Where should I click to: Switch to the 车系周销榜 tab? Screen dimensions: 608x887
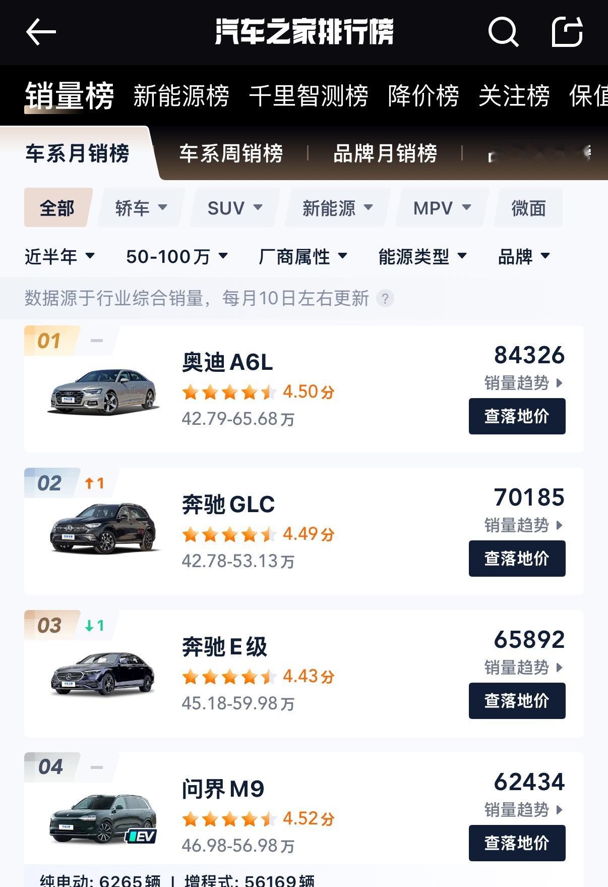pyautogui.click(x=231, y=153)
